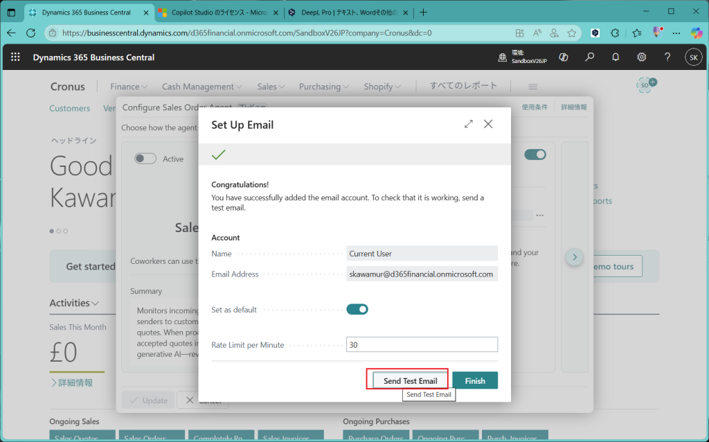This screenshot has height=442, width=709.
Task: Open the tab actions menu icon
Action: pyautogui.click(x=11, y=12)
